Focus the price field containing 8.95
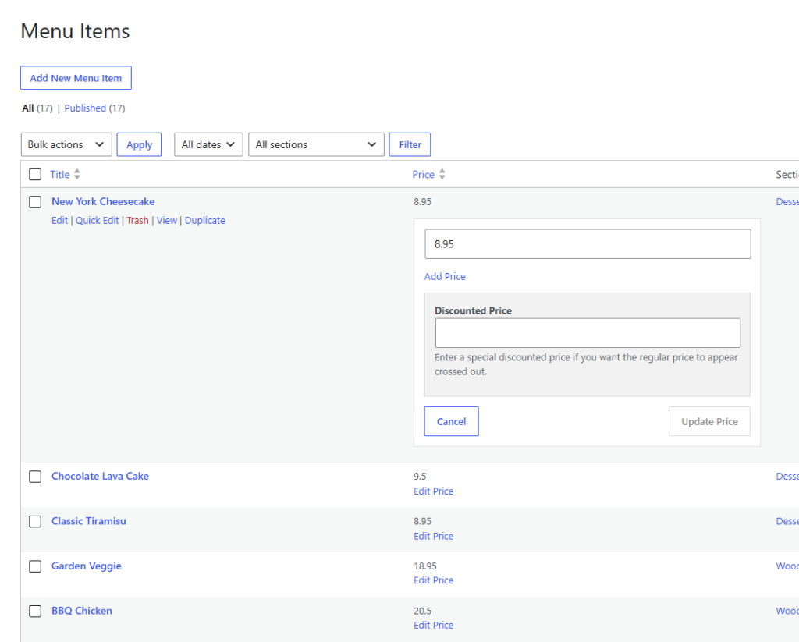The image size is (799, 642). pyautogui.click(x=588, y=244)
